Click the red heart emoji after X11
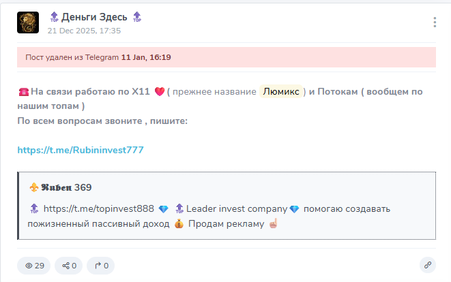 [160, 91]
